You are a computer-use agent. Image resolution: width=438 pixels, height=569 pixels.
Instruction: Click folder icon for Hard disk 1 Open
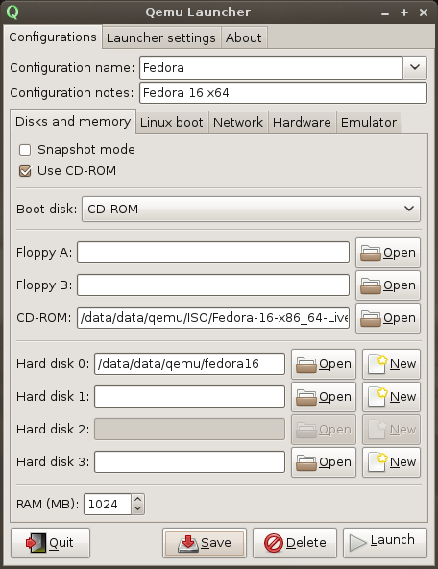click(306, 397)
